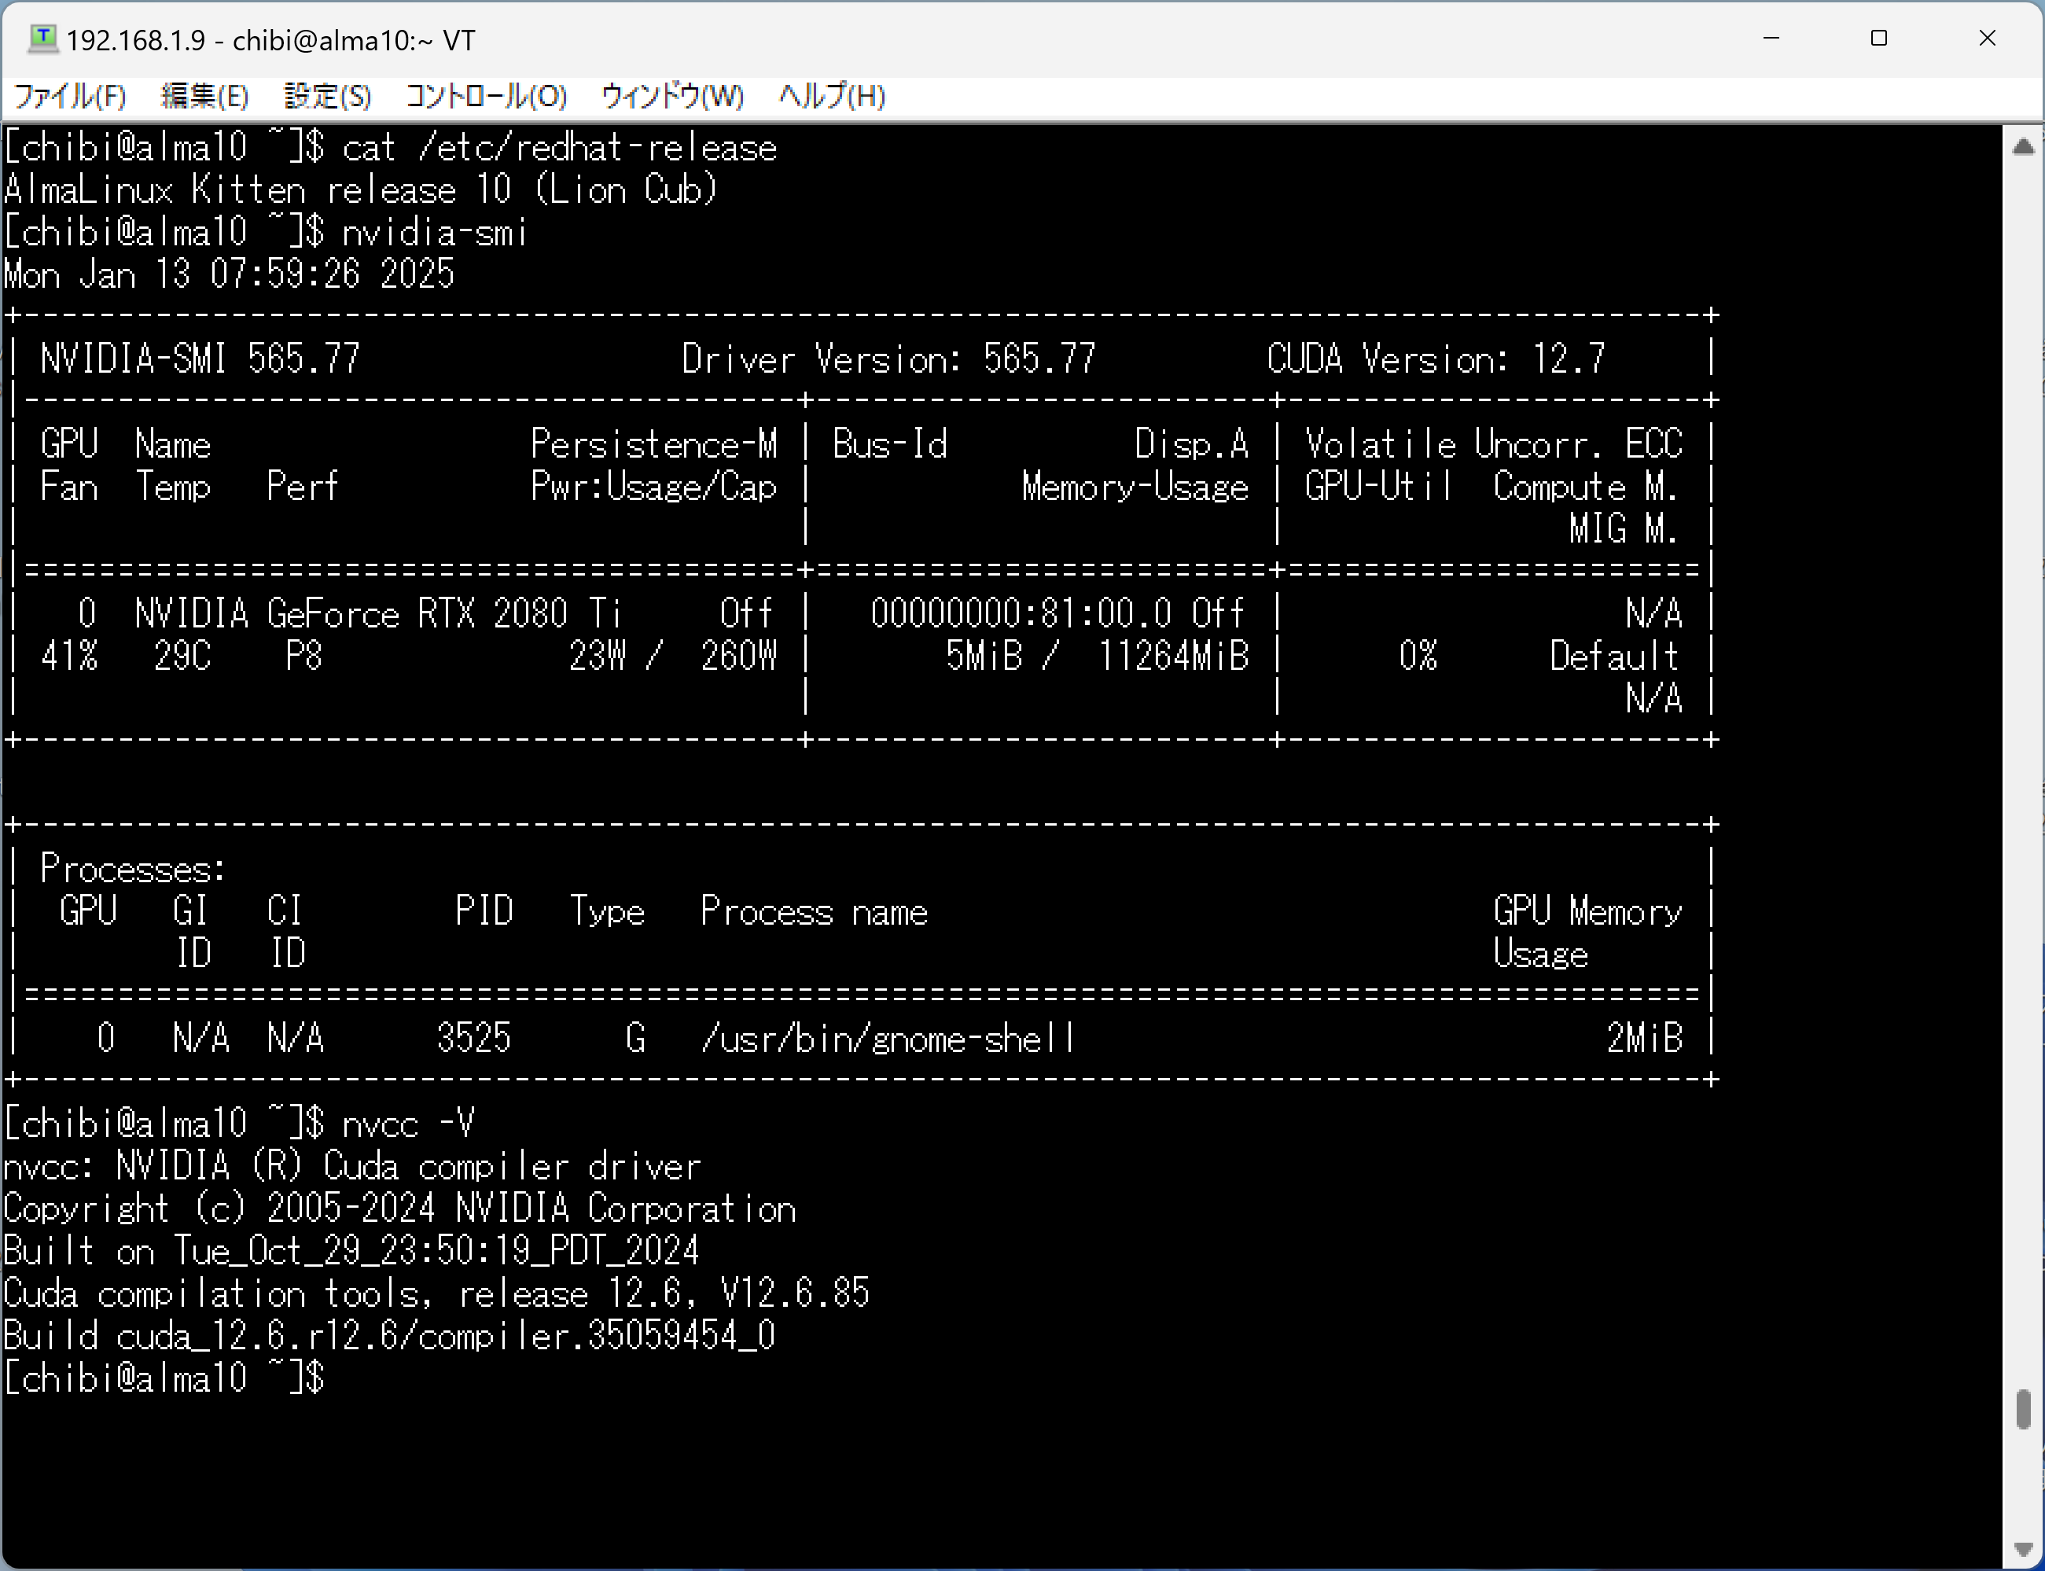Screen dimensions: 2045x1571
Task: Click the last empty shell prompt line
Action: click(x=164, y=1378)
